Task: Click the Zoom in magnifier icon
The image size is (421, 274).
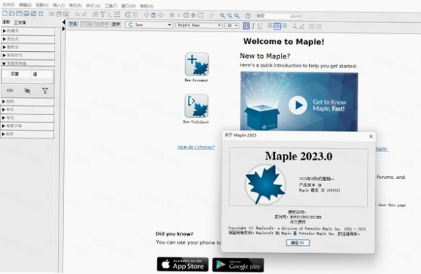Action: pos(222,15)
